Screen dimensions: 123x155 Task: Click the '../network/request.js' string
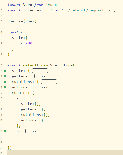click(87, 10)
